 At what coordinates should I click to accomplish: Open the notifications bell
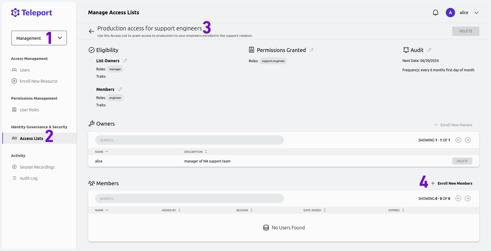[436, 12]
